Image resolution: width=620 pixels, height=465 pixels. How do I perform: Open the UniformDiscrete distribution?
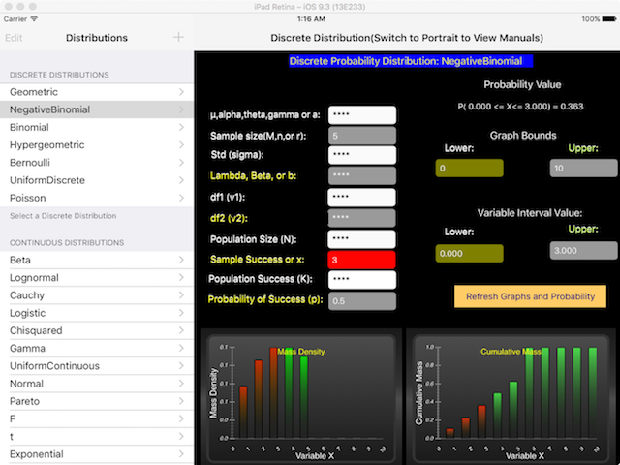[97, 180]
